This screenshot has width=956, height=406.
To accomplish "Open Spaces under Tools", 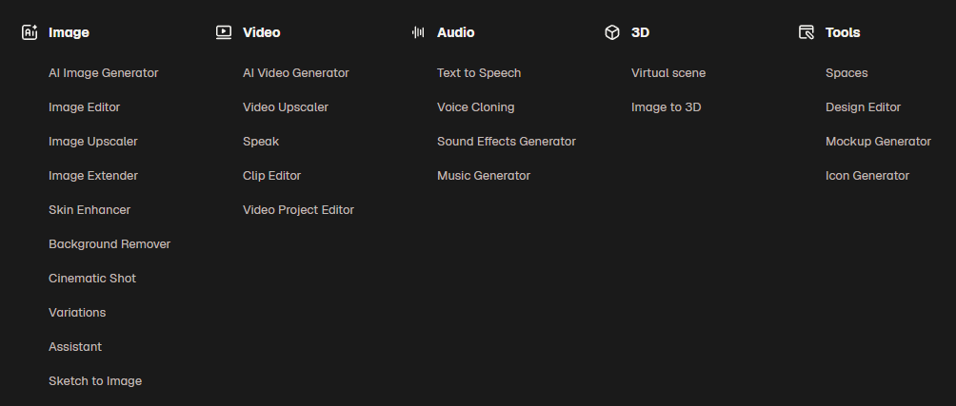I will [x=846, y=73].
